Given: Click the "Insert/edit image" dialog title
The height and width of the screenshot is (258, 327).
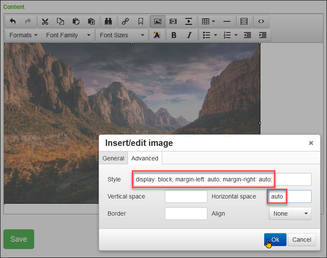Looking at the screenshot, I should (x=139, y=143).
